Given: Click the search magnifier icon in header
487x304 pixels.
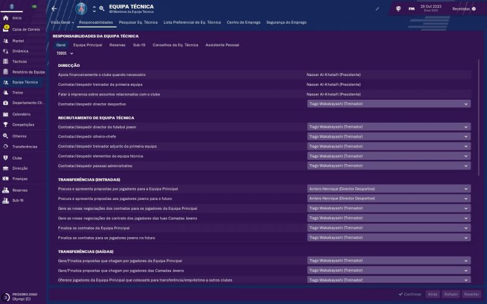Looking at the screenshot, I should tap(102, 9).
